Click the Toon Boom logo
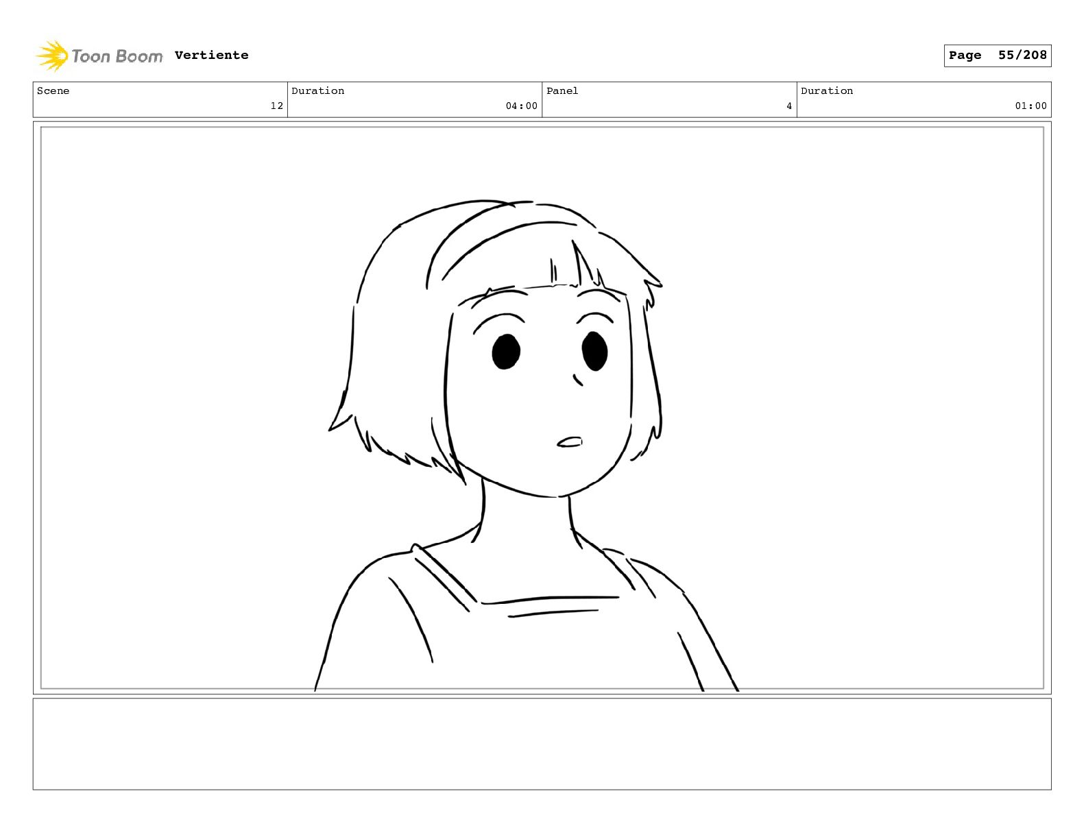 coord(99,56)
